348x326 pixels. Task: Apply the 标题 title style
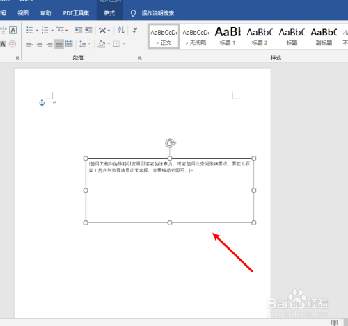[292, 36]
